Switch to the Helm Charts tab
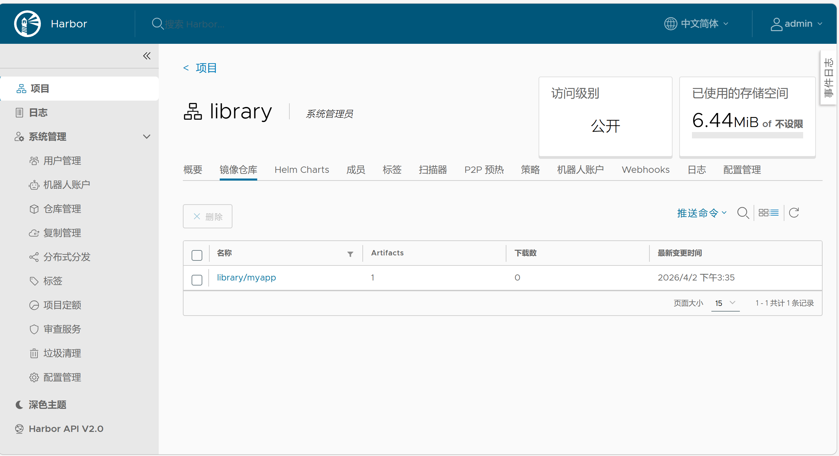 [302, 170]
